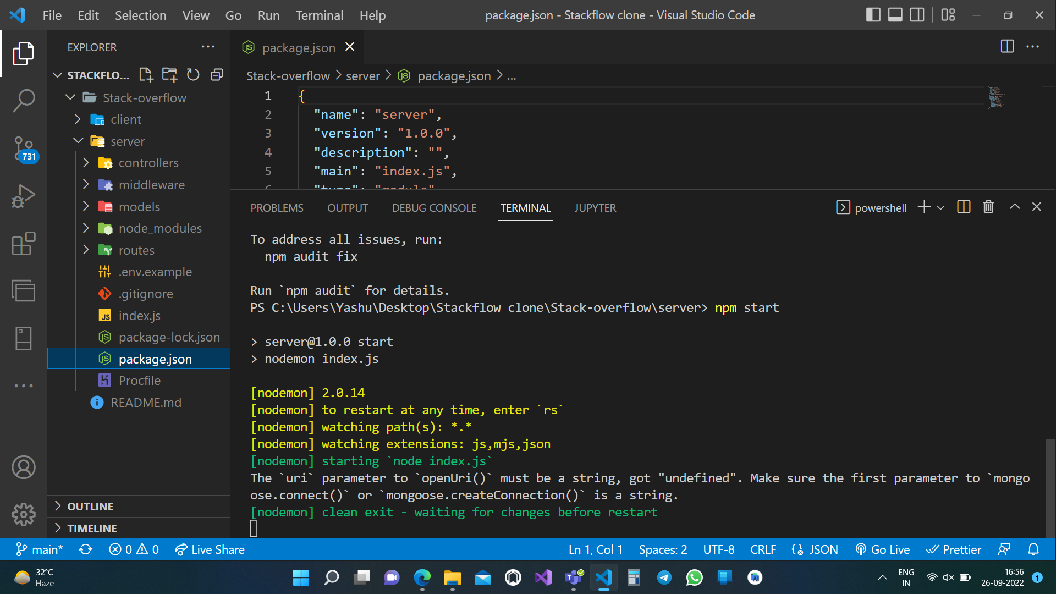
Task: Kill terminal with trash icon
Action: [988, 207]
